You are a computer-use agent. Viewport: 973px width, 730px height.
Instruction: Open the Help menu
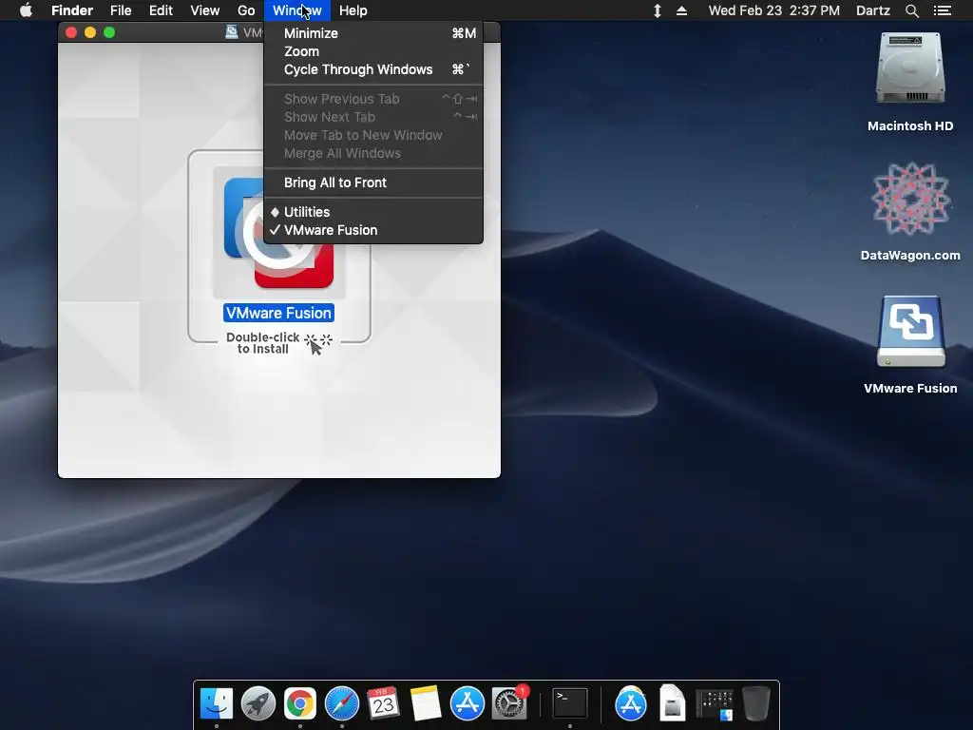point(353,10)
